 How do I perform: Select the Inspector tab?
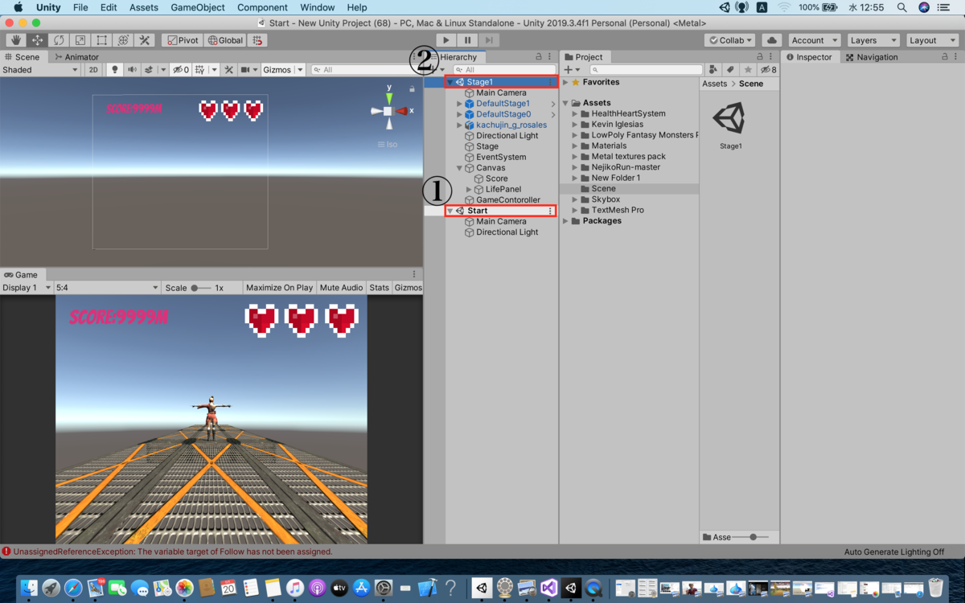[x=809, y=57]
